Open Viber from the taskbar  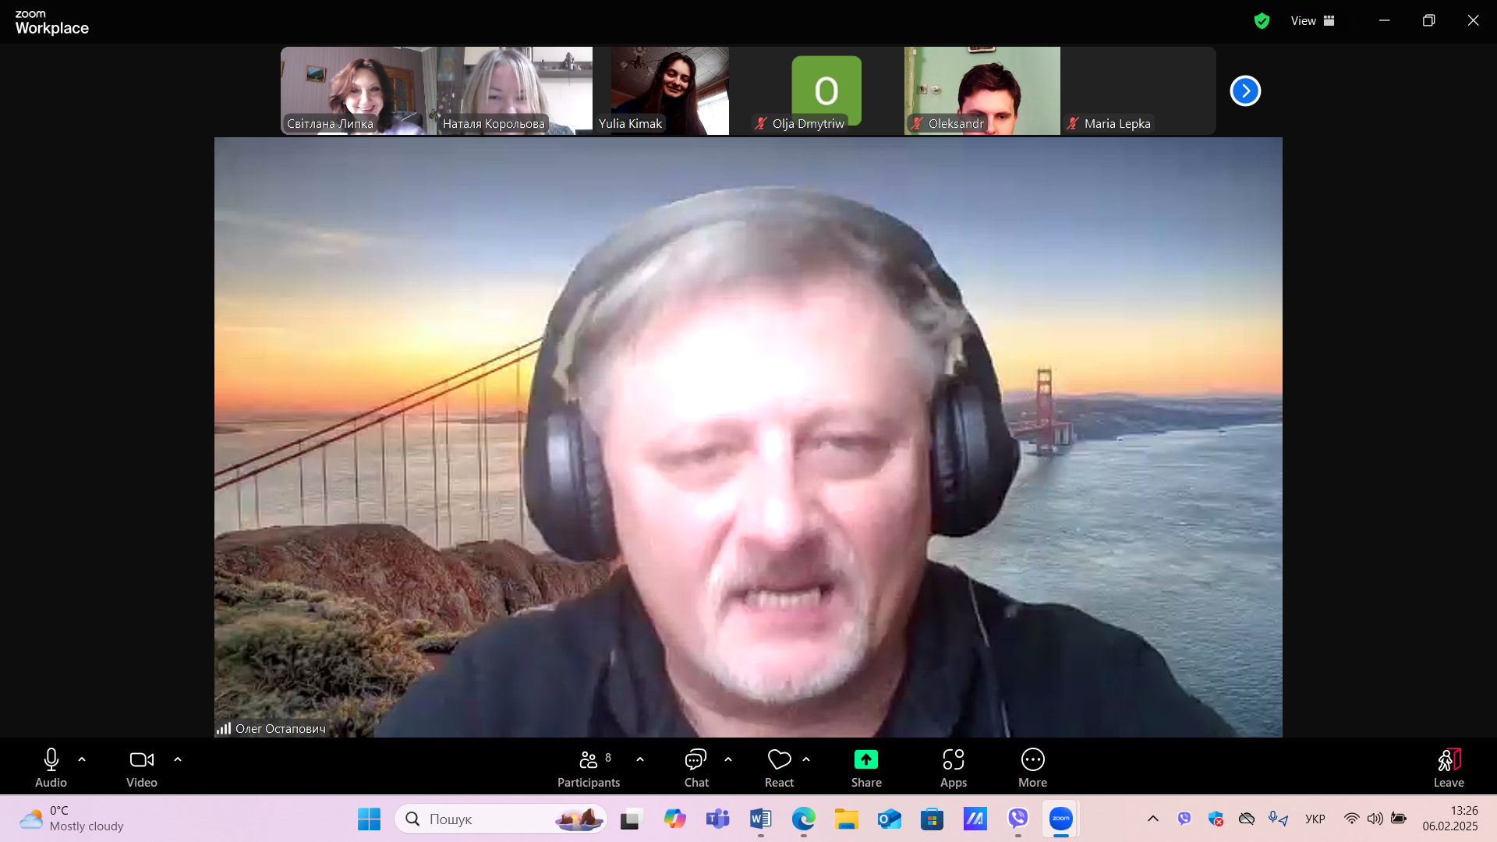(1017, 819)
